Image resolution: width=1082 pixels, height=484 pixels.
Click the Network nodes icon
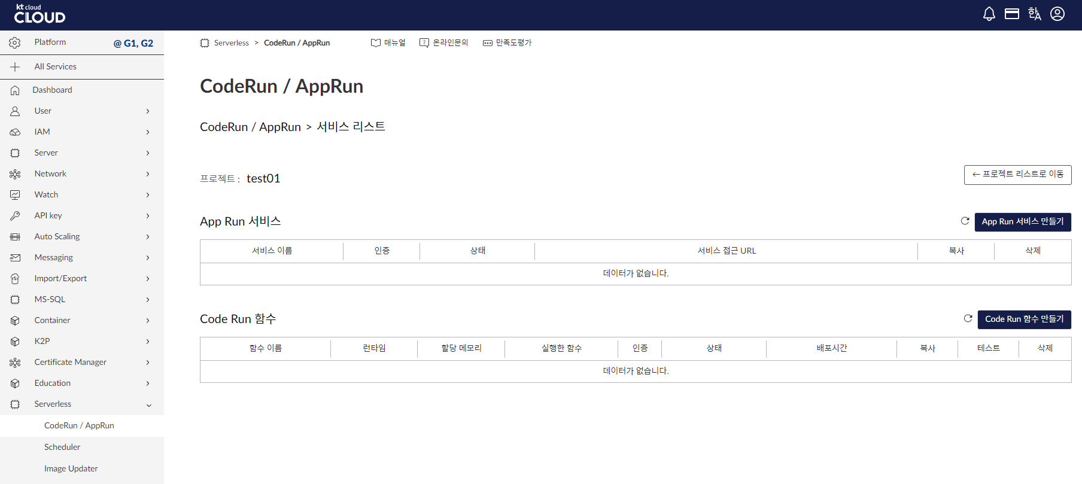[15, 174]
